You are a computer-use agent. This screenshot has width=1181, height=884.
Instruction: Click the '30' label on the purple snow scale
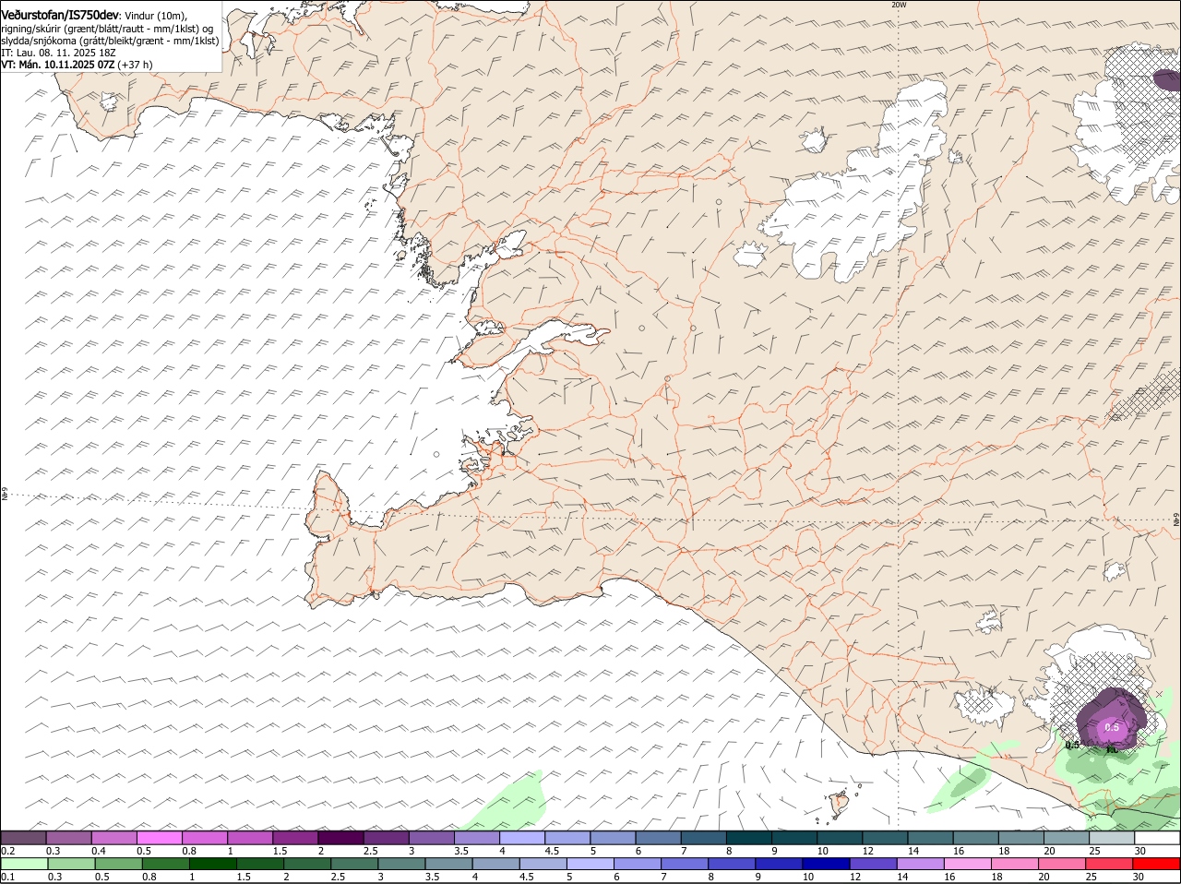click(x=1140, y=851)
